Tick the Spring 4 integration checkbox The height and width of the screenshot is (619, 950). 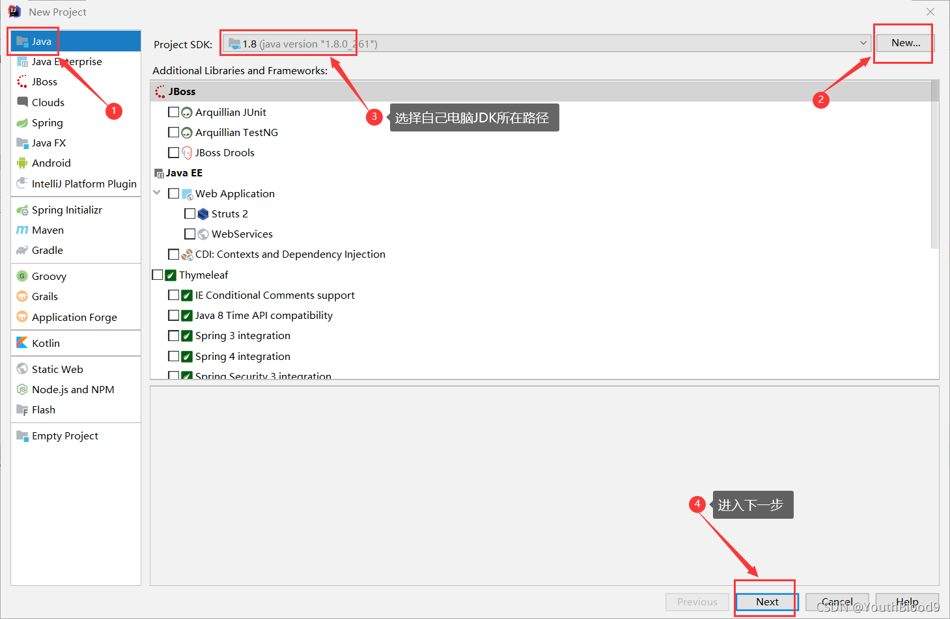click(x=173, y=356)
